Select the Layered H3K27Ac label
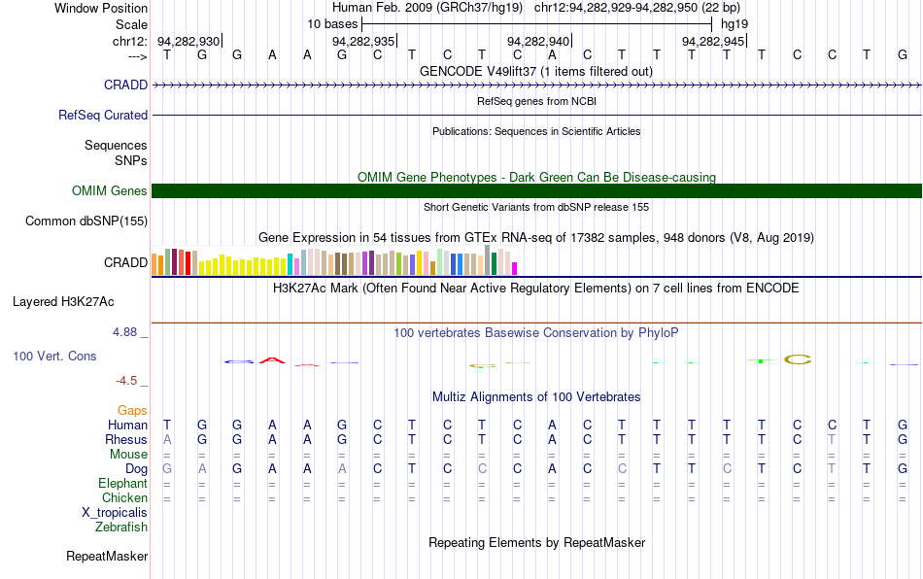 (x=63, y=302)
